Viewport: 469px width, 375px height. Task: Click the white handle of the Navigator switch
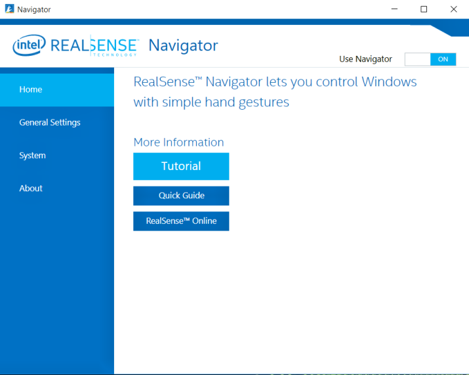point(418,59)
